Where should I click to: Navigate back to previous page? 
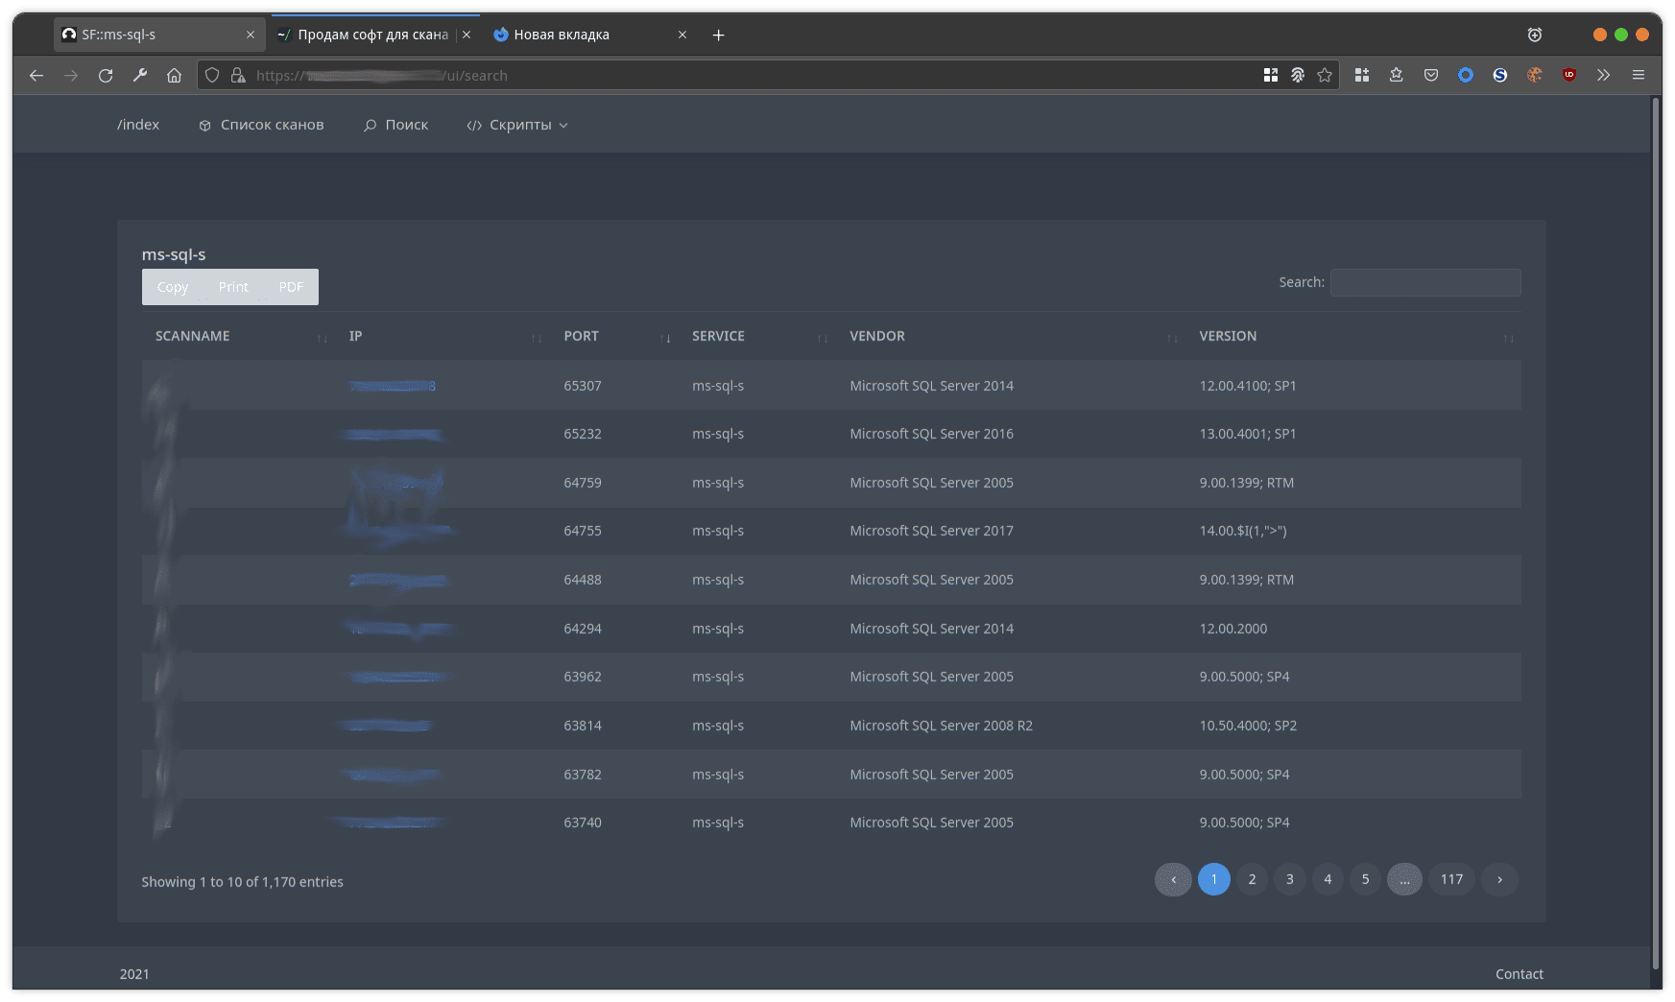coord(36,75)
